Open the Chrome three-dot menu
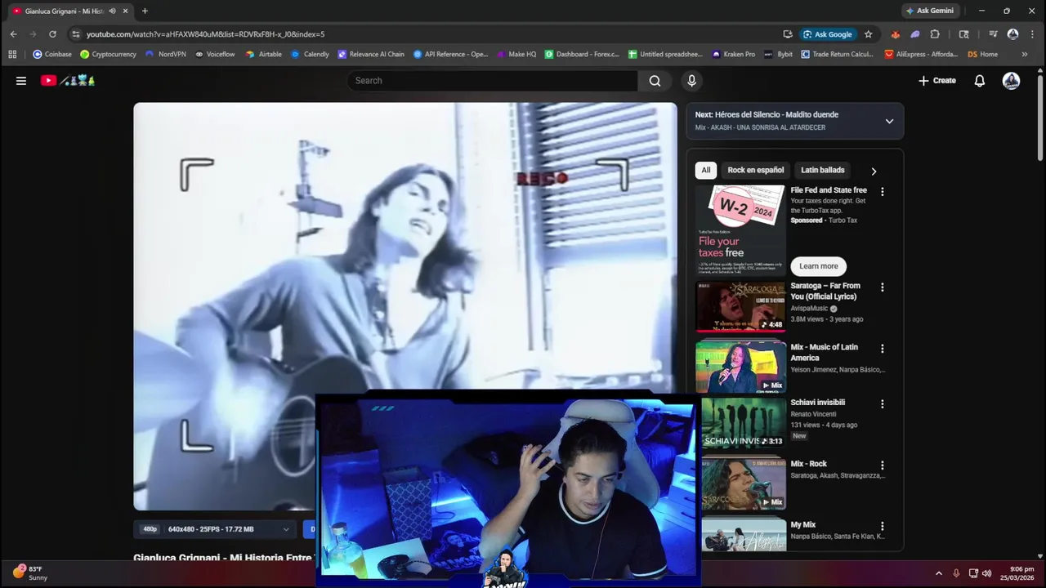The height and width of the screenshot is (588, 1046). tap(1032, 34)
